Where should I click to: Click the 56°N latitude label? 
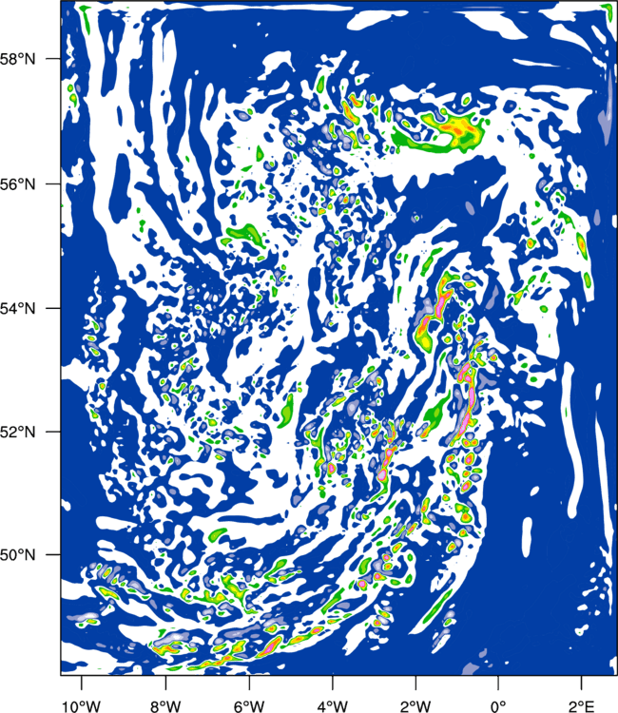pos(17,184)
